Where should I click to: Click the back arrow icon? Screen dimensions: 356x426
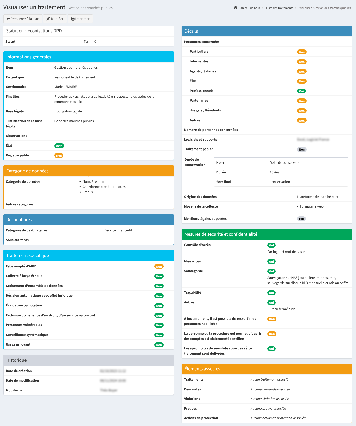8,19
